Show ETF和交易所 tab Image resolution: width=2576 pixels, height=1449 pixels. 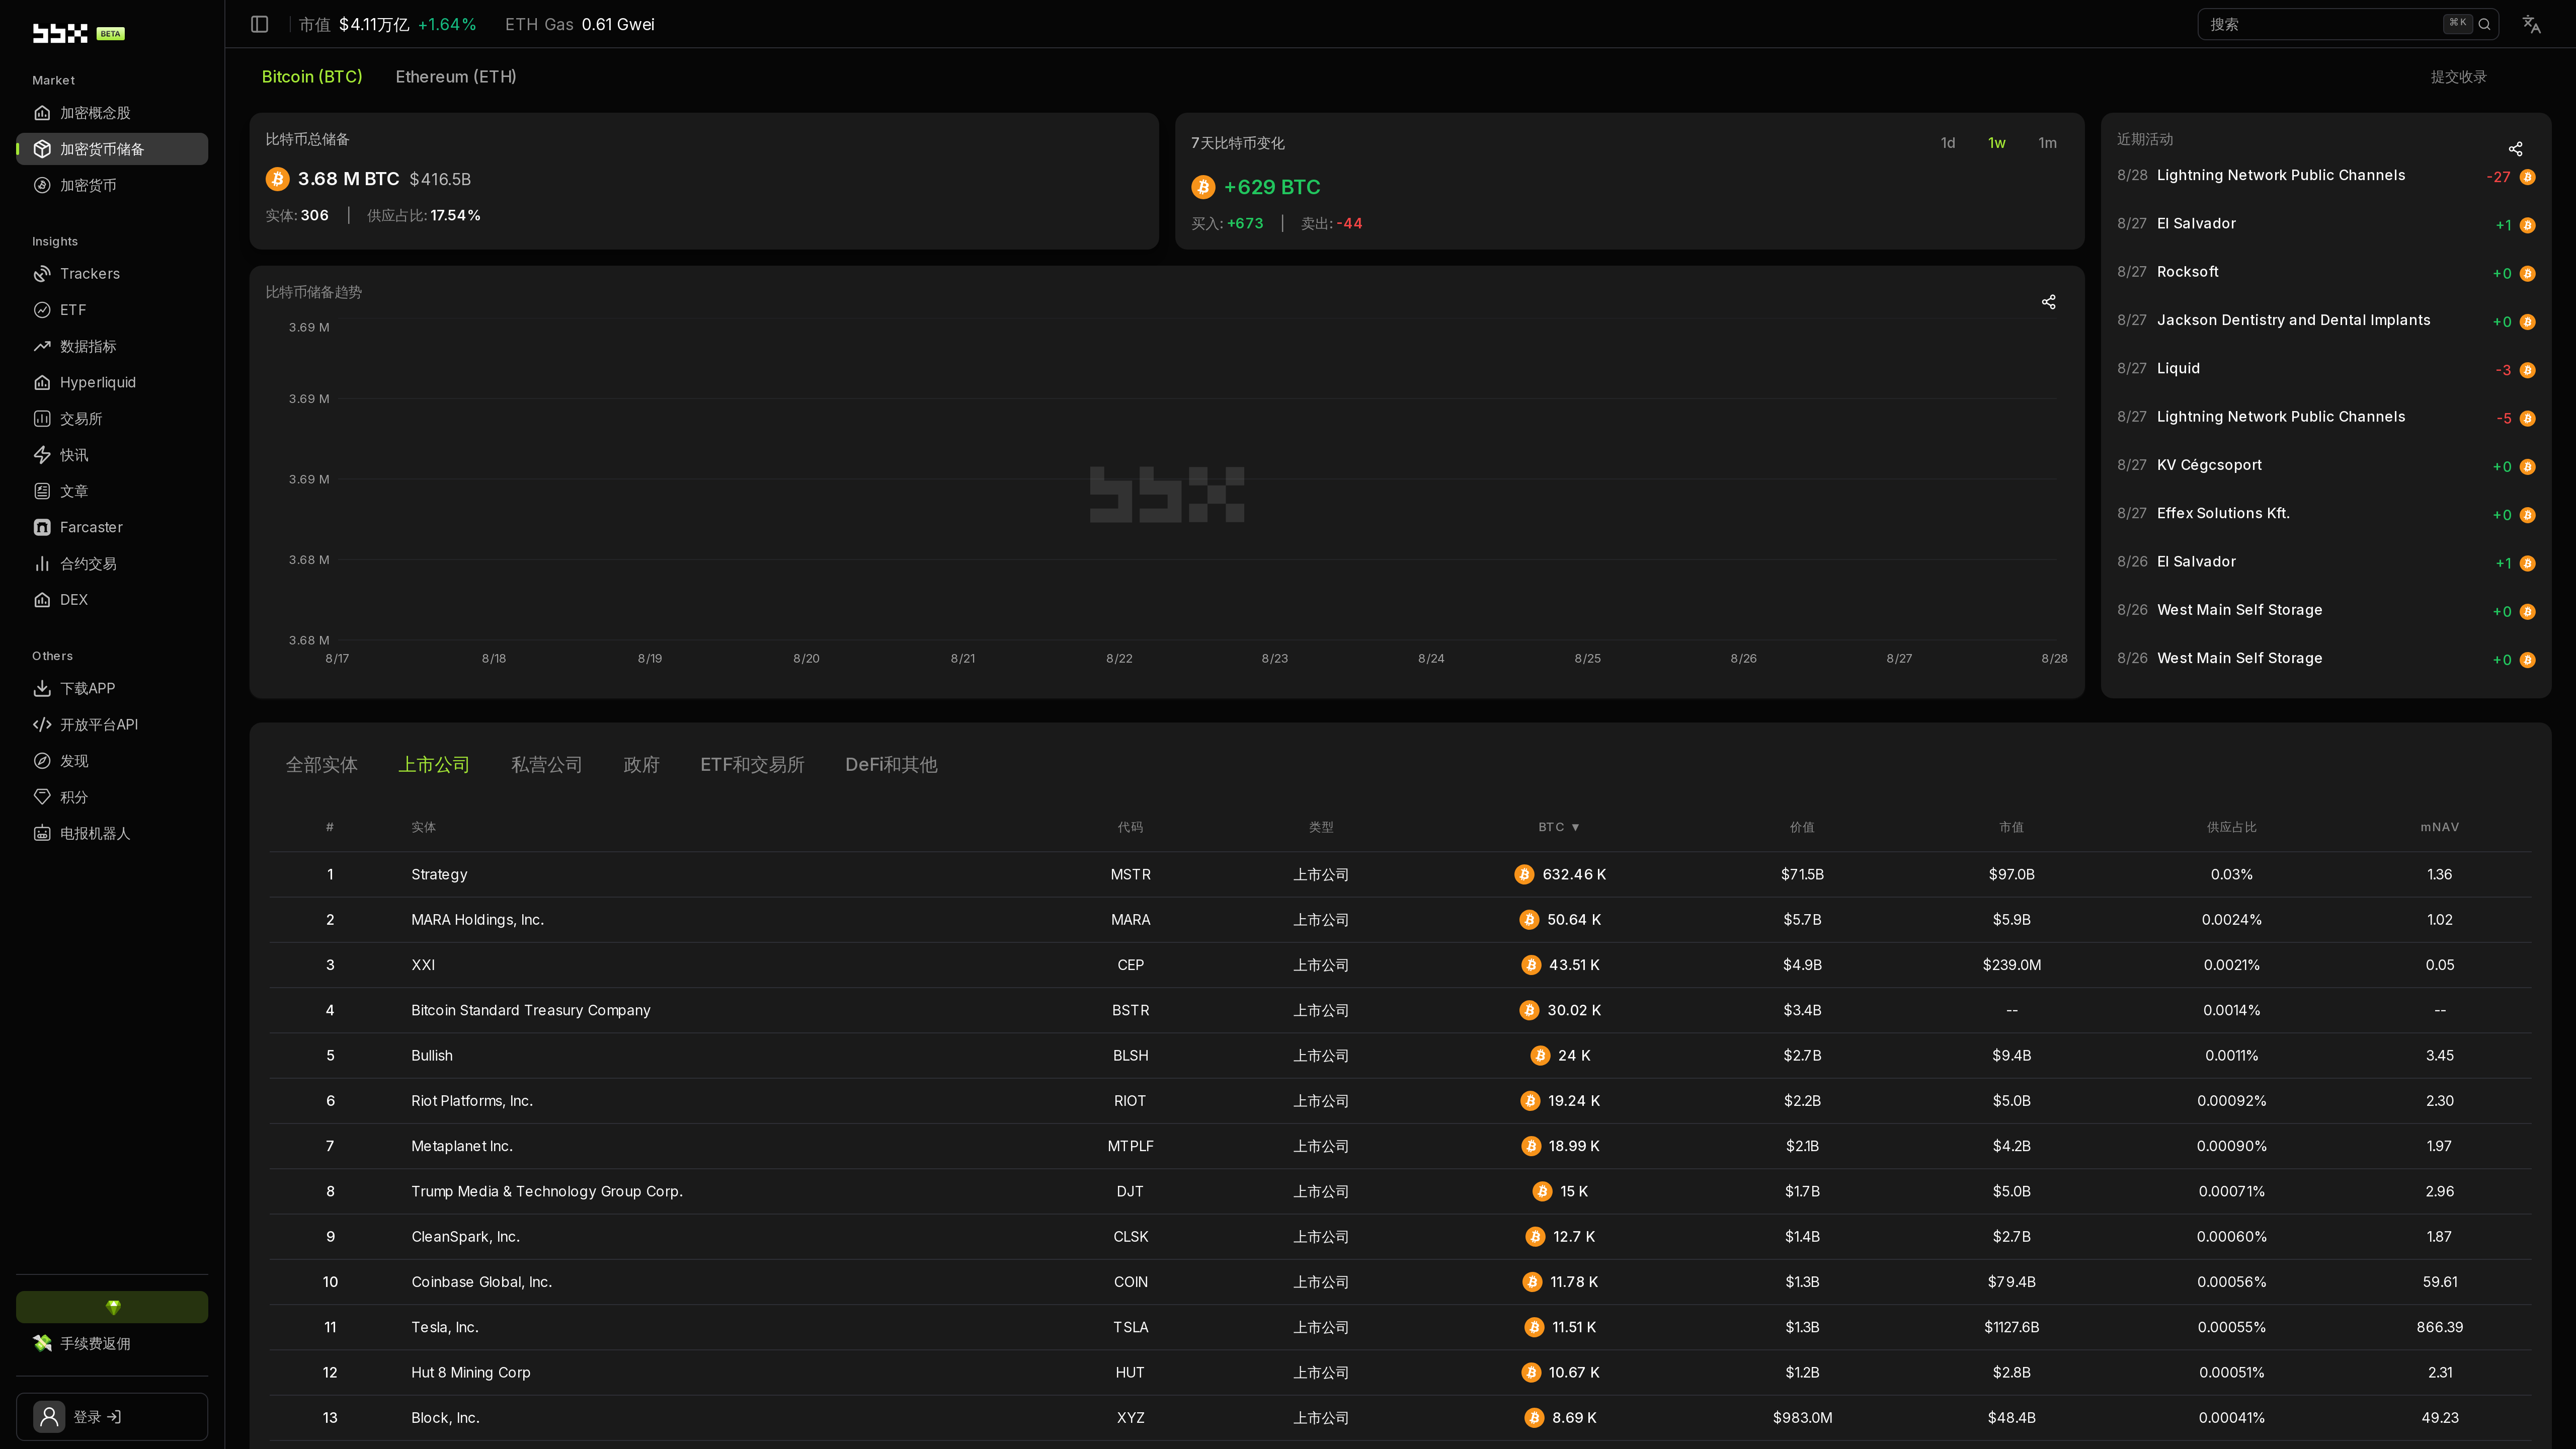pos(752,765)
